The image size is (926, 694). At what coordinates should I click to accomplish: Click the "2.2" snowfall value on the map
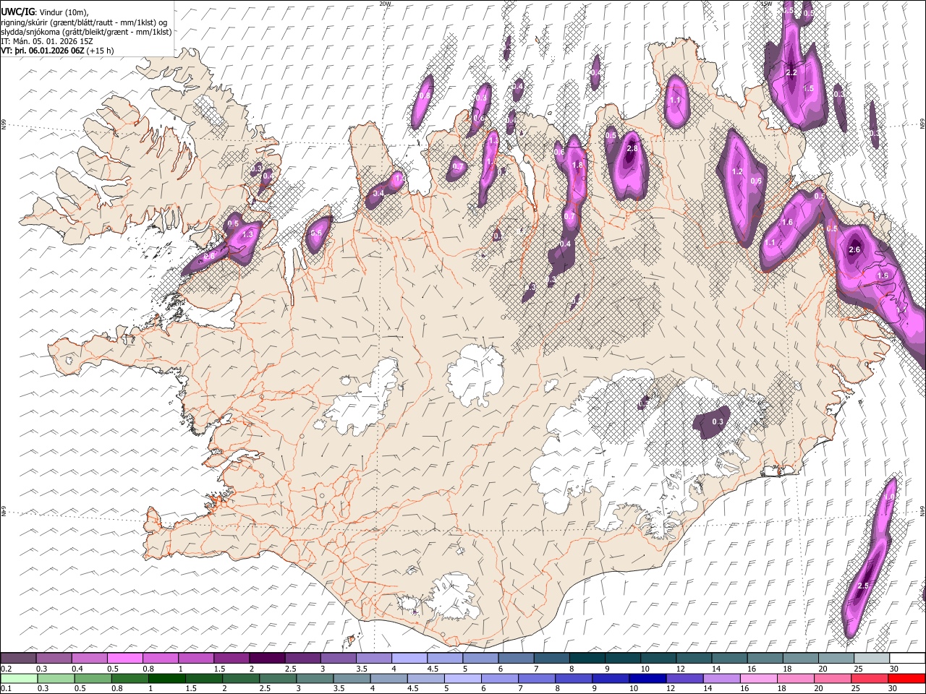[791, 72]
